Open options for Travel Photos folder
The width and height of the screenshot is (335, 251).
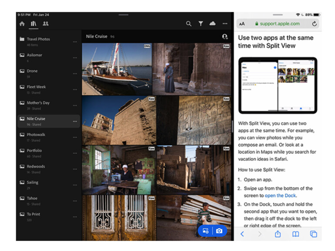(x=75, y=42)
